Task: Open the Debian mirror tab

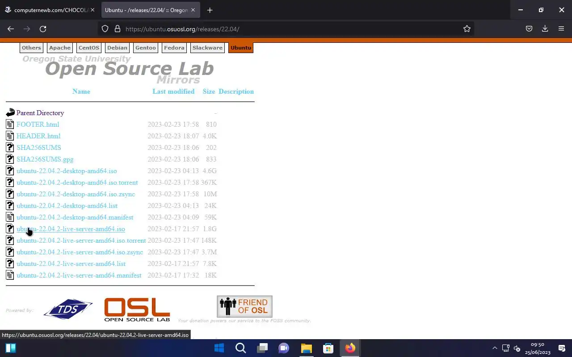Action: pos(117,48)
